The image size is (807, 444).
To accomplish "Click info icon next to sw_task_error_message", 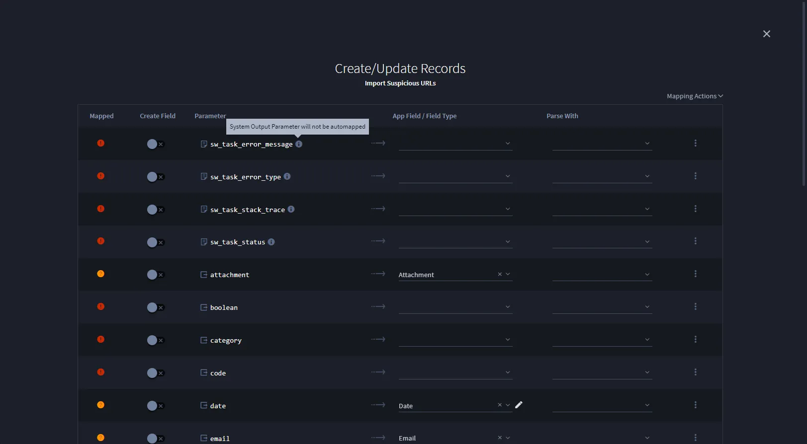I will click(299, 144).
